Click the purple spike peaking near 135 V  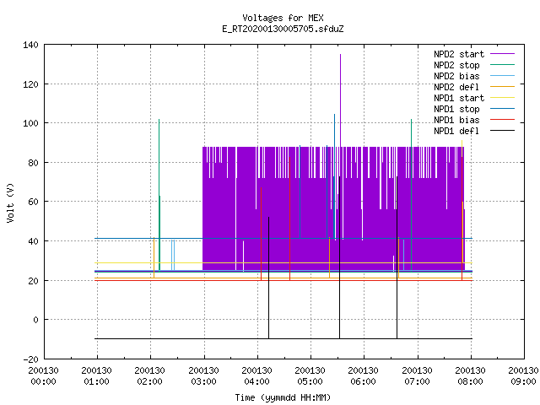(x=340, y=100)
